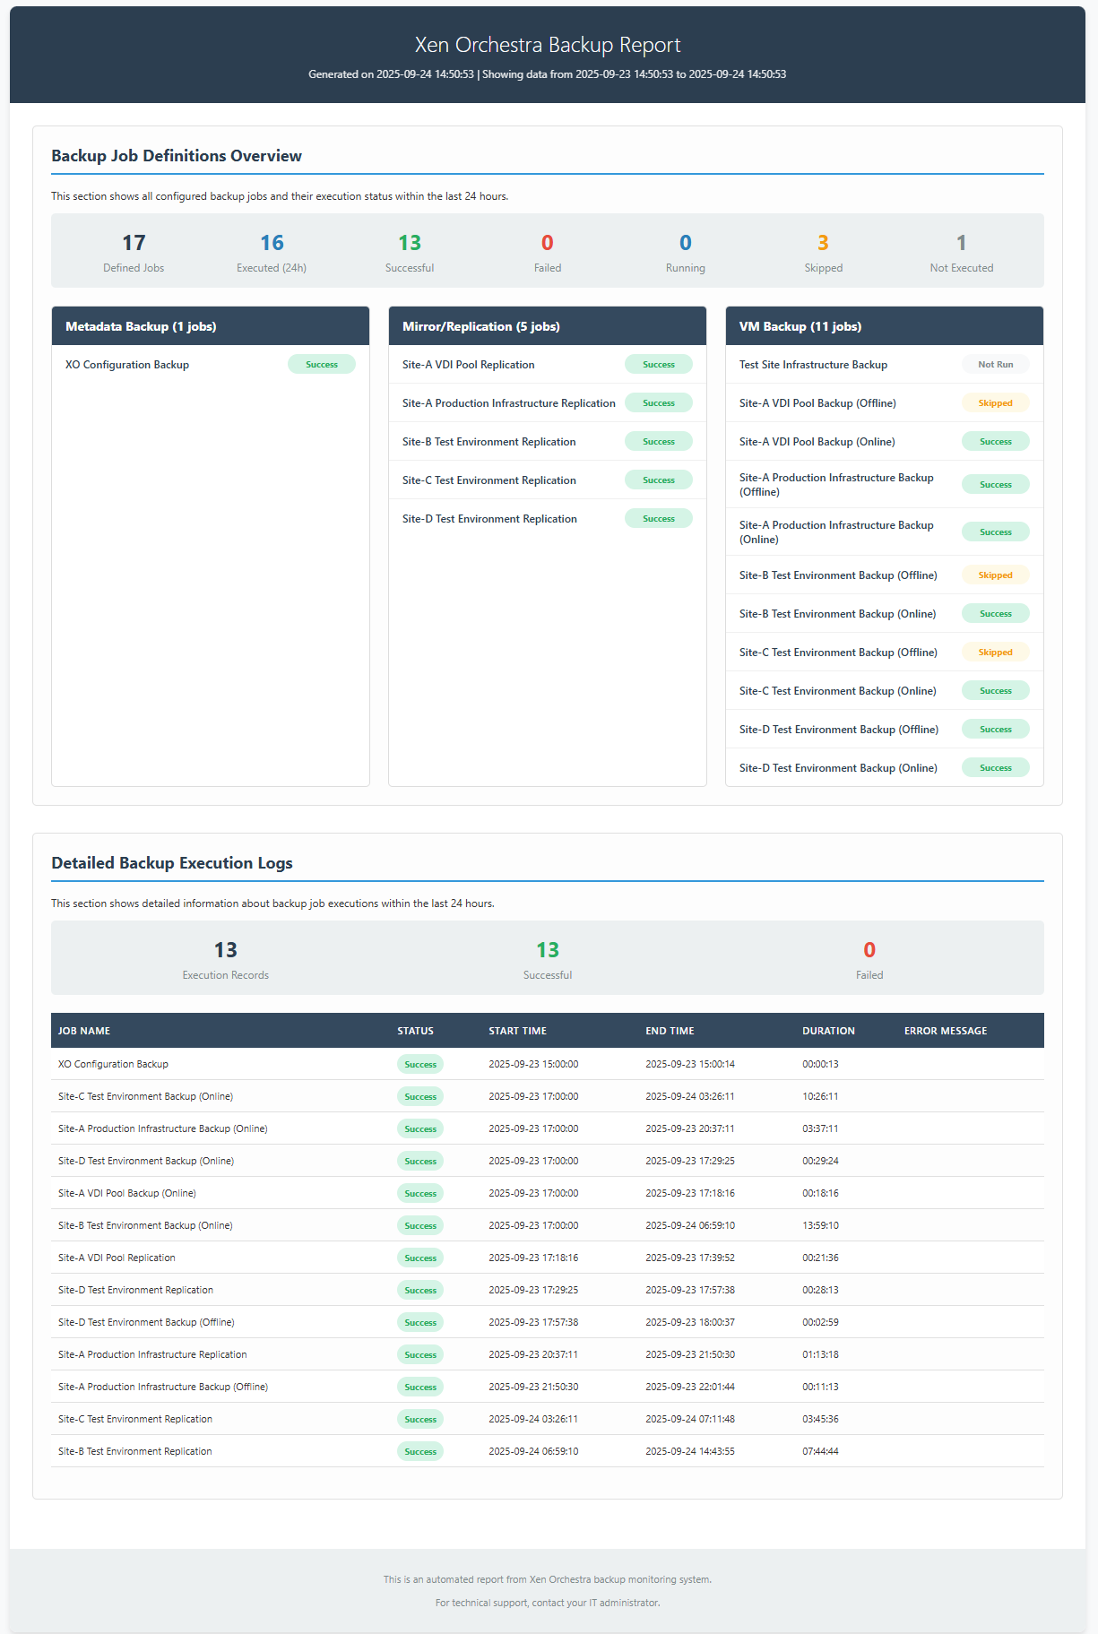This screenshot has width=1098, height=1634.
Task: Click Success badge beside Site-A VDI Pool Replication
Action: 659,365
